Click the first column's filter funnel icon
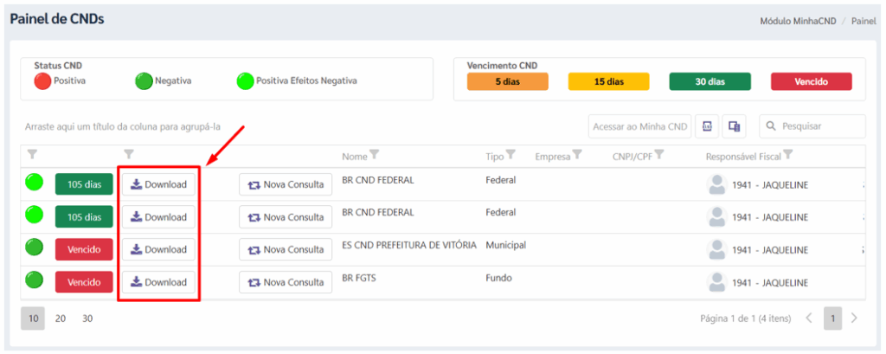Image resolution: width=886 pixels, height=354 pixels. [x=32, y=156]
